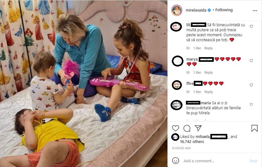Open comment bubble icon under post

pos(187,128)
